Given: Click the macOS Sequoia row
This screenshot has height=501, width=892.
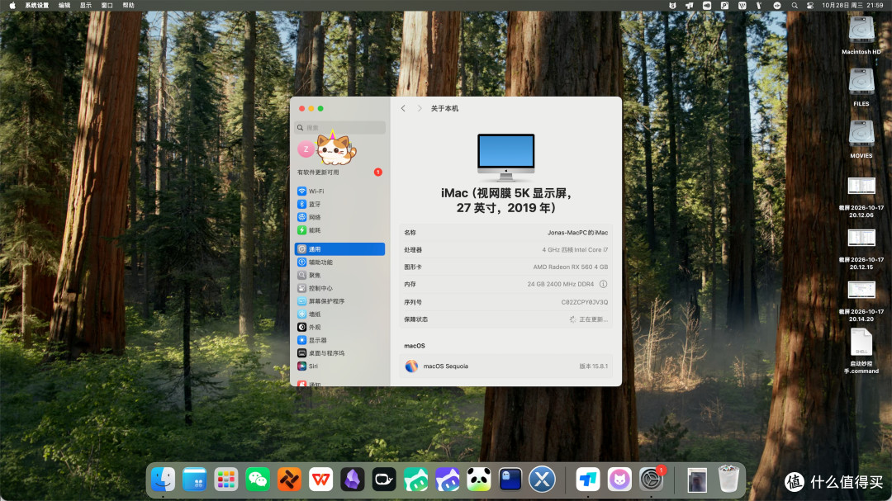Looking at the screenshot, I should 505,366.
